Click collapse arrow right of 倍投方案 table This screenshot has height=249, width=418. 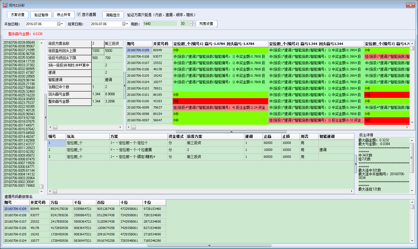[x=125, y=85]
